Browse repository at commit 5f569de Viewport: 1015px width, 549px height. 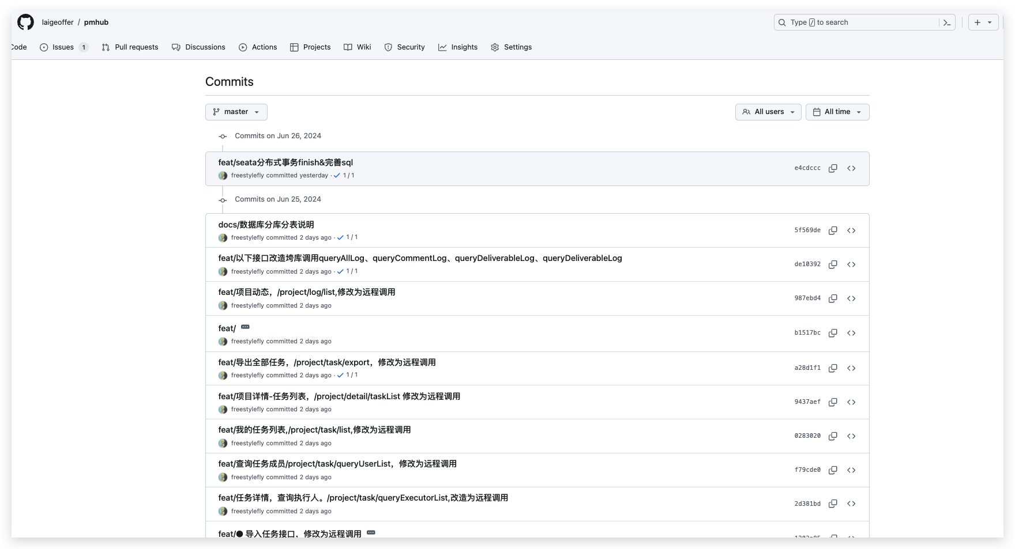tap(851, 230)
